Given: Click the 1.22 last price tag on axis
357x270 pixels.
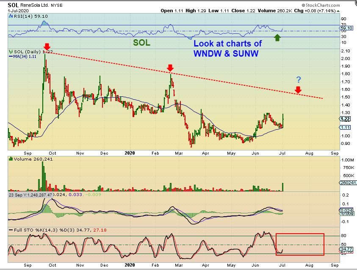Looking at the screenshot, I should (x=346, y=119).
